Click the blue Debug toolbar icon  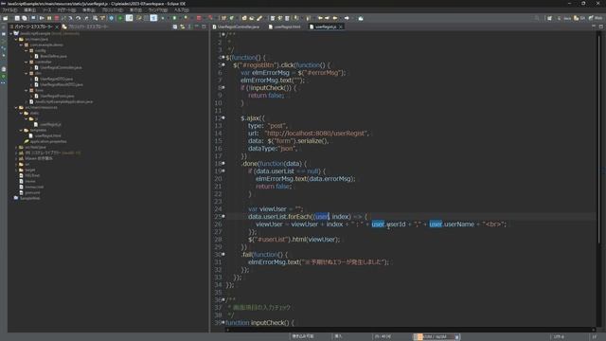click(112, 18)
